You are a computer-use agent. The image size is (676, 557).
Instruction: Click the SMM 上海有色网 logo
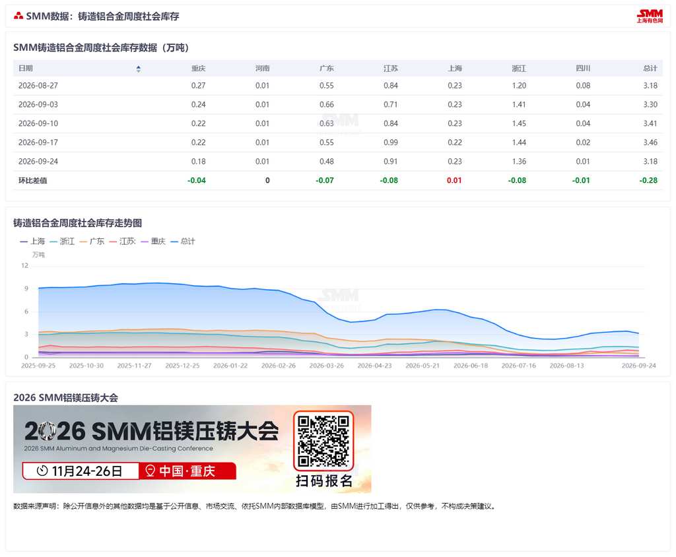click(x=650, y=16)
